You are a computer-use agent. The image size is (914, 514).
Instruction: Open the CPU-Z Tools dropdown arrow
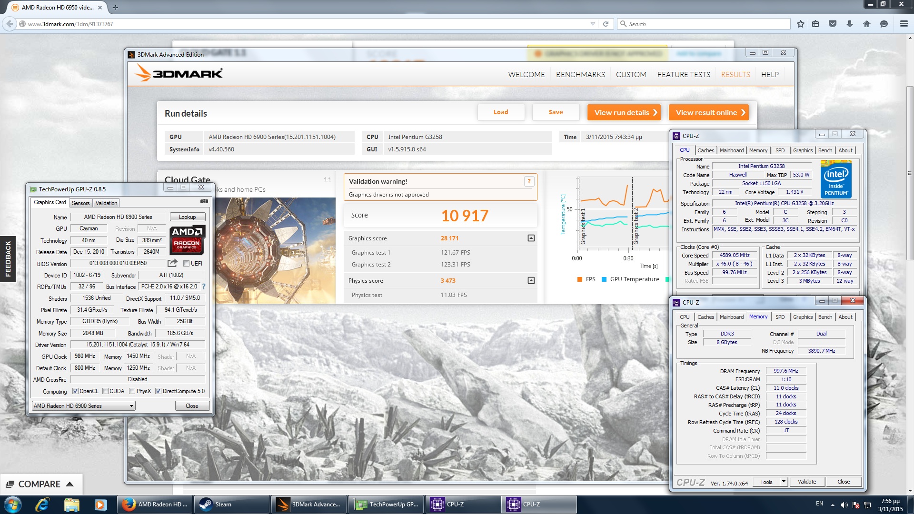[784, 482]
